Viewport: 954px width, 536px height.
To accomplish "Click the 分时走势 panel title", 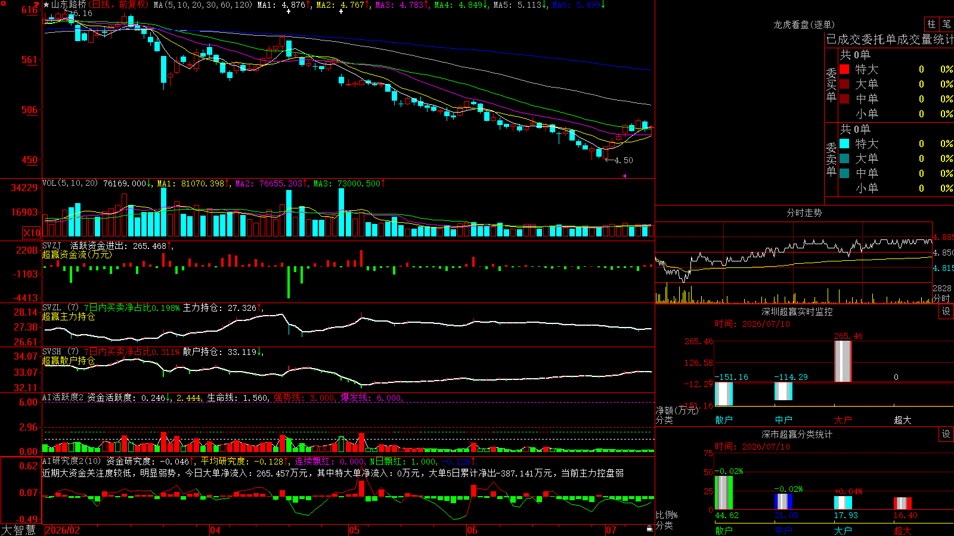I will click(x=804, y=213).
